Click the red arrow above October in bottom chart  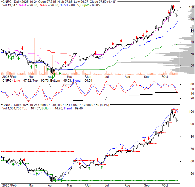(x=175, y=112)
